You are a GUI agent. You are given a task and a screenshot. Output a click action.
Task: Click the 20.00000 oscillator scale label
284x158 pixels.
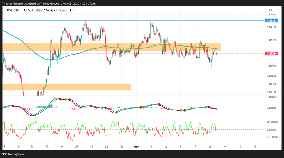[272, 122]
